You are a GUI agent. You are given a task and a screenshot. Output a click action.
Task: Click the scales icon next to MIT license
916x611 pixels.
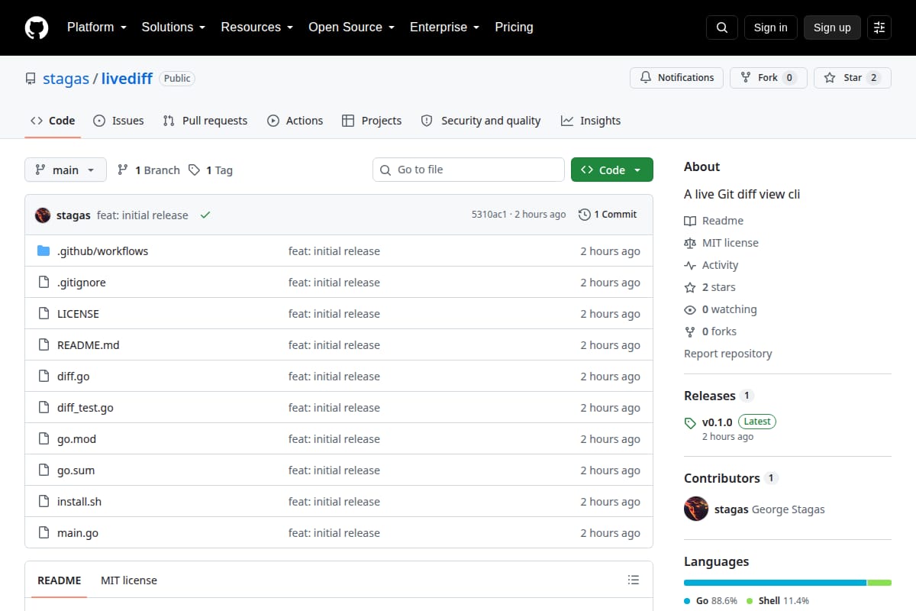pyautogui.click(x=690, y=243)
